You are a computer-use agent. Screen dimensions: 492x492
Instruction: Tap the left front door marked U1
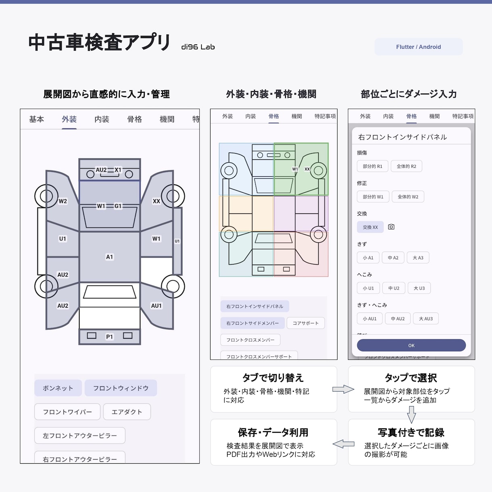tap(63, 239)
